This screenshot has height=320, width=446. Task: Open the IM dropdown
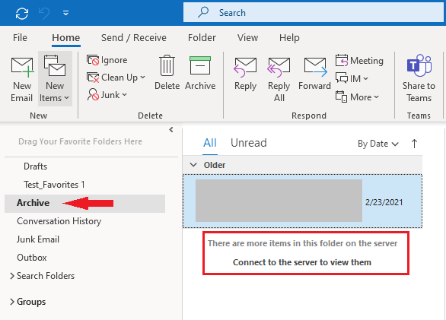(x=352, y=78)
